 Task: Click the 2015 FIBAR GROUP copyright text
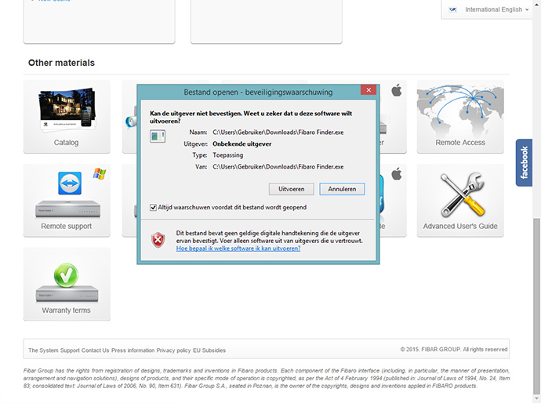[454, 350]
